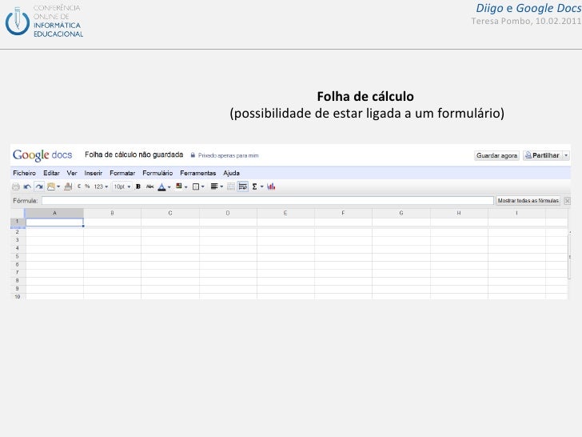Expand the text color dropdown arrow
Screen dimensions: 582x437
click(169, 187)
